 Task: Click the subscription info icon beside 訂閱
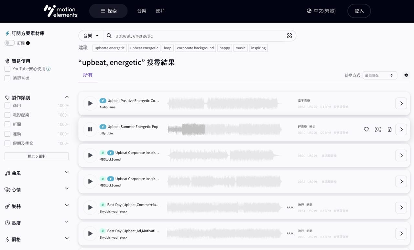(28, 43)
